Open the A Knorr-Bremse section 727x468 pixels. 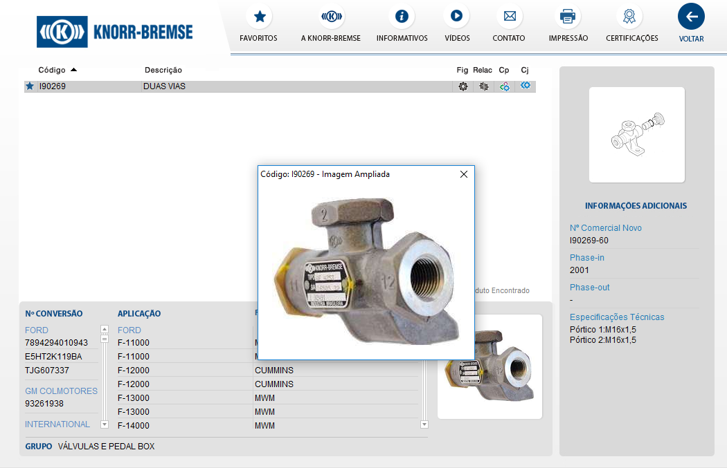[331, 17]
